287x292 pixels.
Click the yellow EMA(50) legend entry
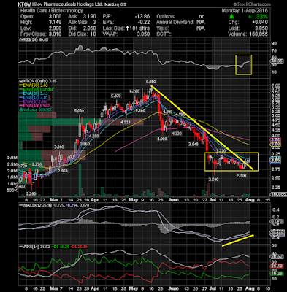coord(34,85)
